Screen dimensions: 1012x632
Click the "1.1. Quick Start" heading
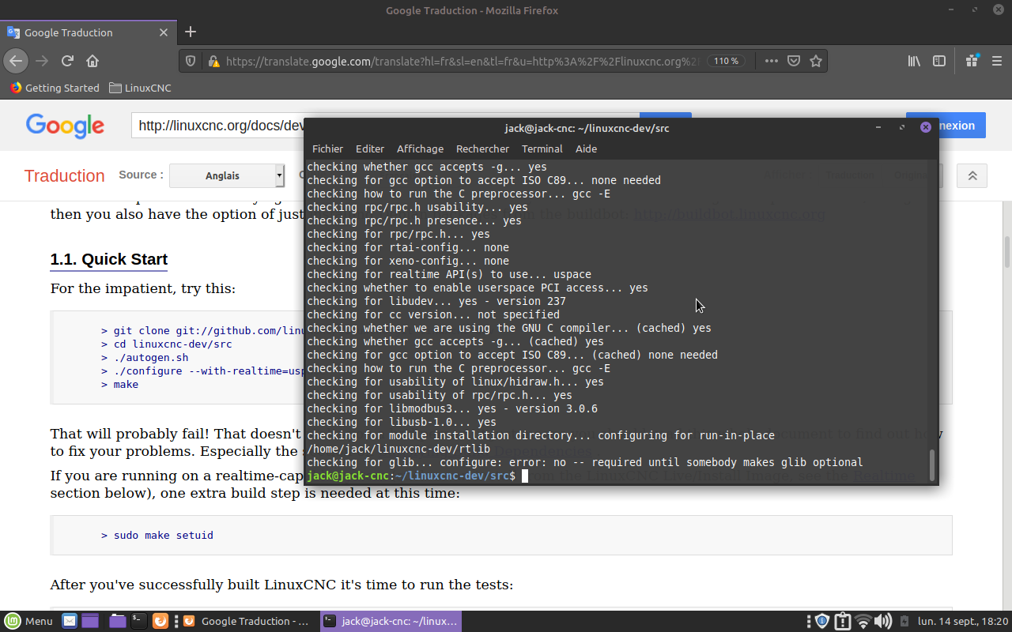pyautogui.click(x=109, y=259)
